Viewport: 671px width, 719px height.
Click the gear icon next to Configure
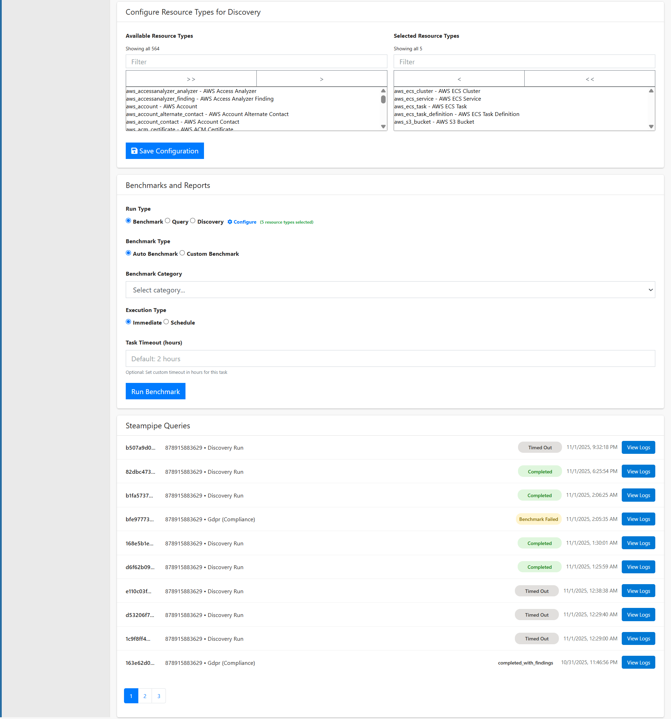[x=230, y=222]
